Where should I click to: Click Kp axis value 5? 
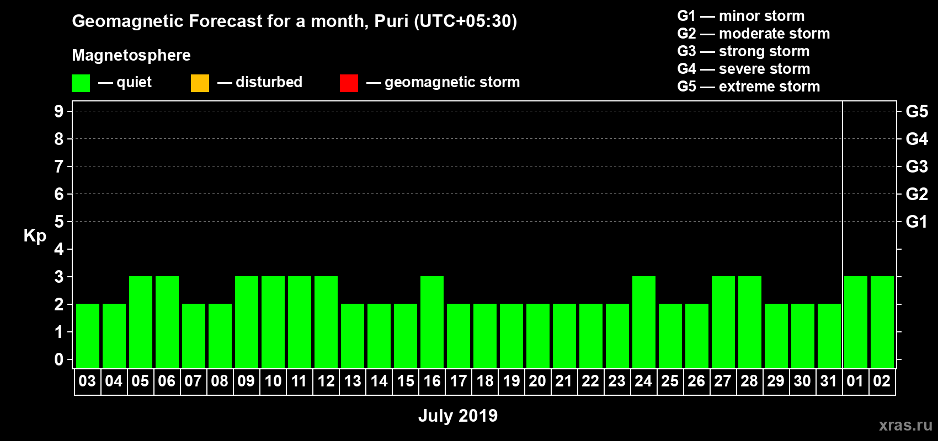click(x=59, y=222)
